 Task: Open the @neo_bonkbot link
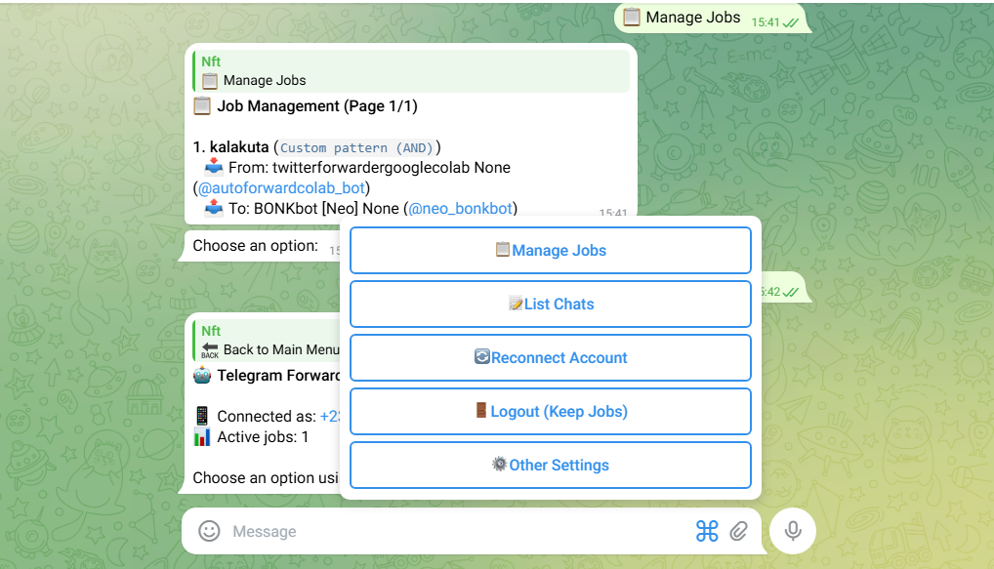[x=460, y=209]
